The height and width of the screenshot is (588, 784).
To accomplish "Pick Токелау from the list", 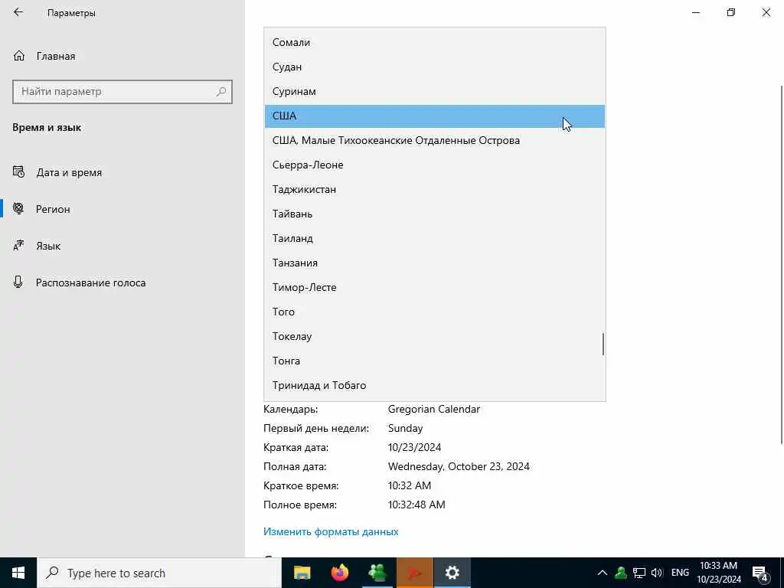I will tap(435, 337).
